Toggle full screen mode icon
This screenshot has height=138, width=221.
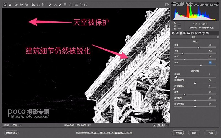click(x=167, y=5)
